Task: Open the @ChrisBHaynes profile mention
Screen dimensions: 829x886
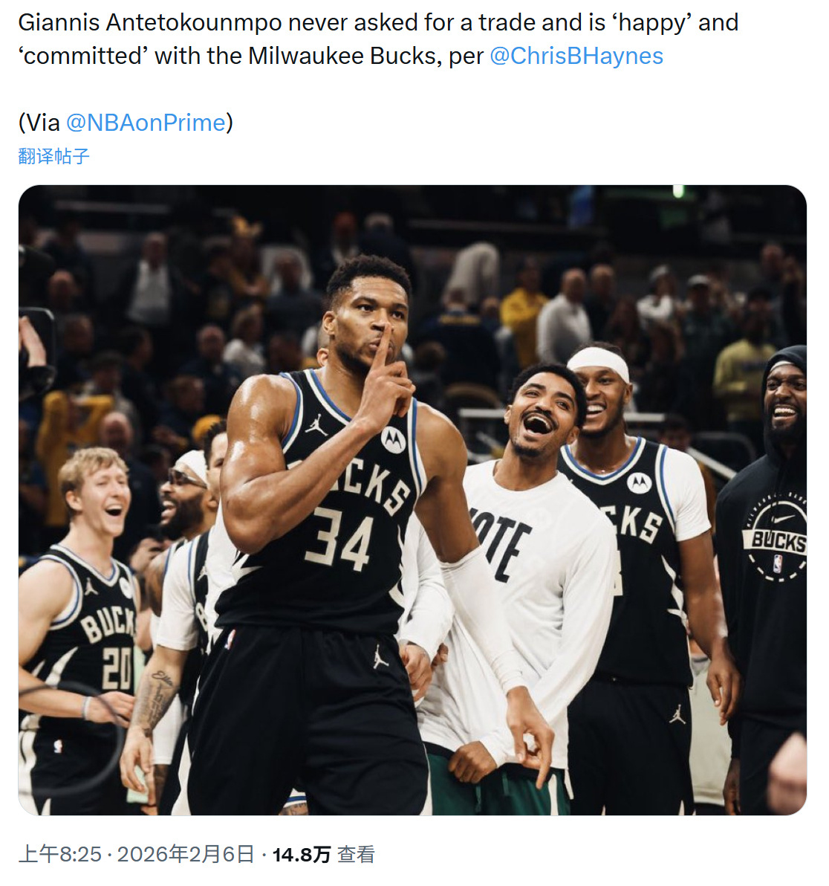Action: point(576,56)
